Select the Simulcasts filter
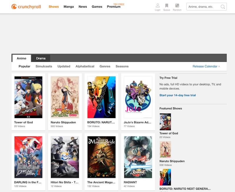The height and width of the screenshot is (192, 235). pyautogui.click(x=44, y=66)
